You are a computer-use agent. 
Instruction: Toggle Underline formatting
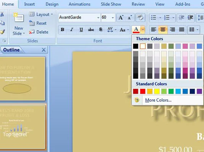pos(81,30)
